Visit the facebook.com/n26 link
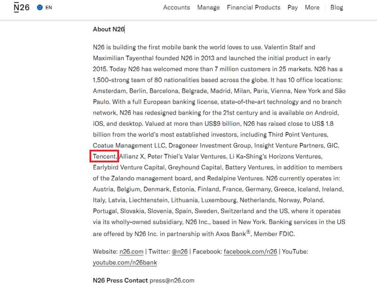Viewport: 377px width, 285px height. point(250,252)
